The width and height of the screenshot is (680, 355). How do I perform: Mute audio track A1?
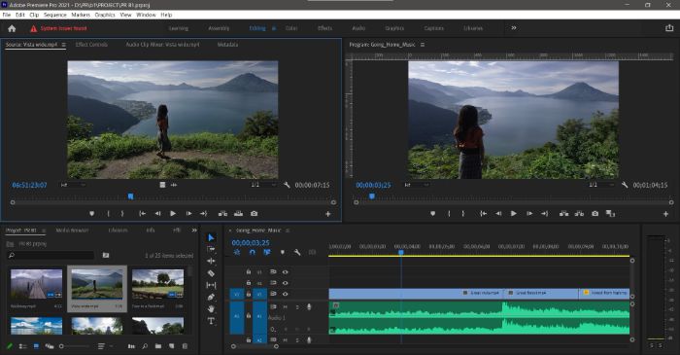[286, 306]
